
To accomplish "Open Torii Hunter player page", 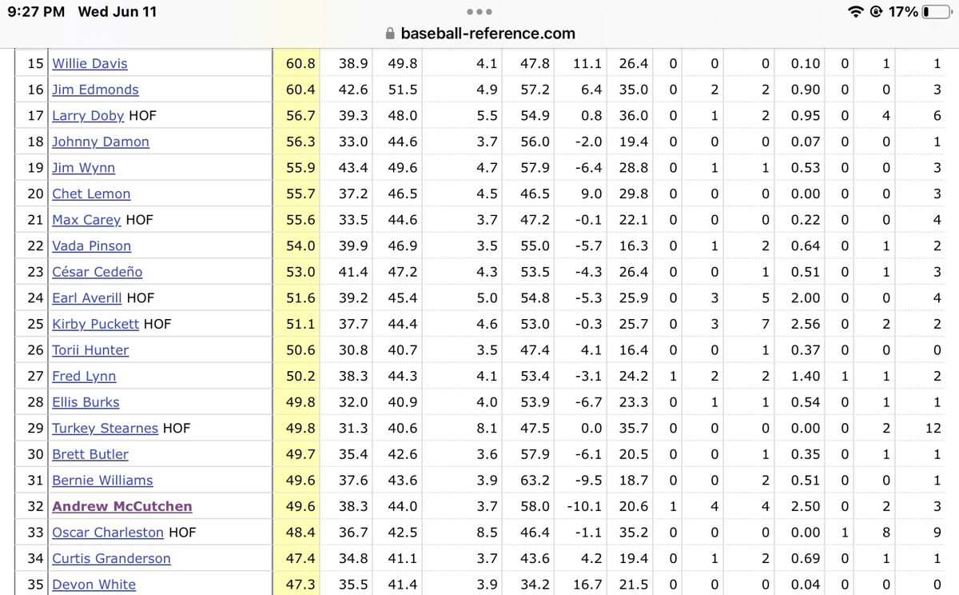I will [x=90, y=349].
